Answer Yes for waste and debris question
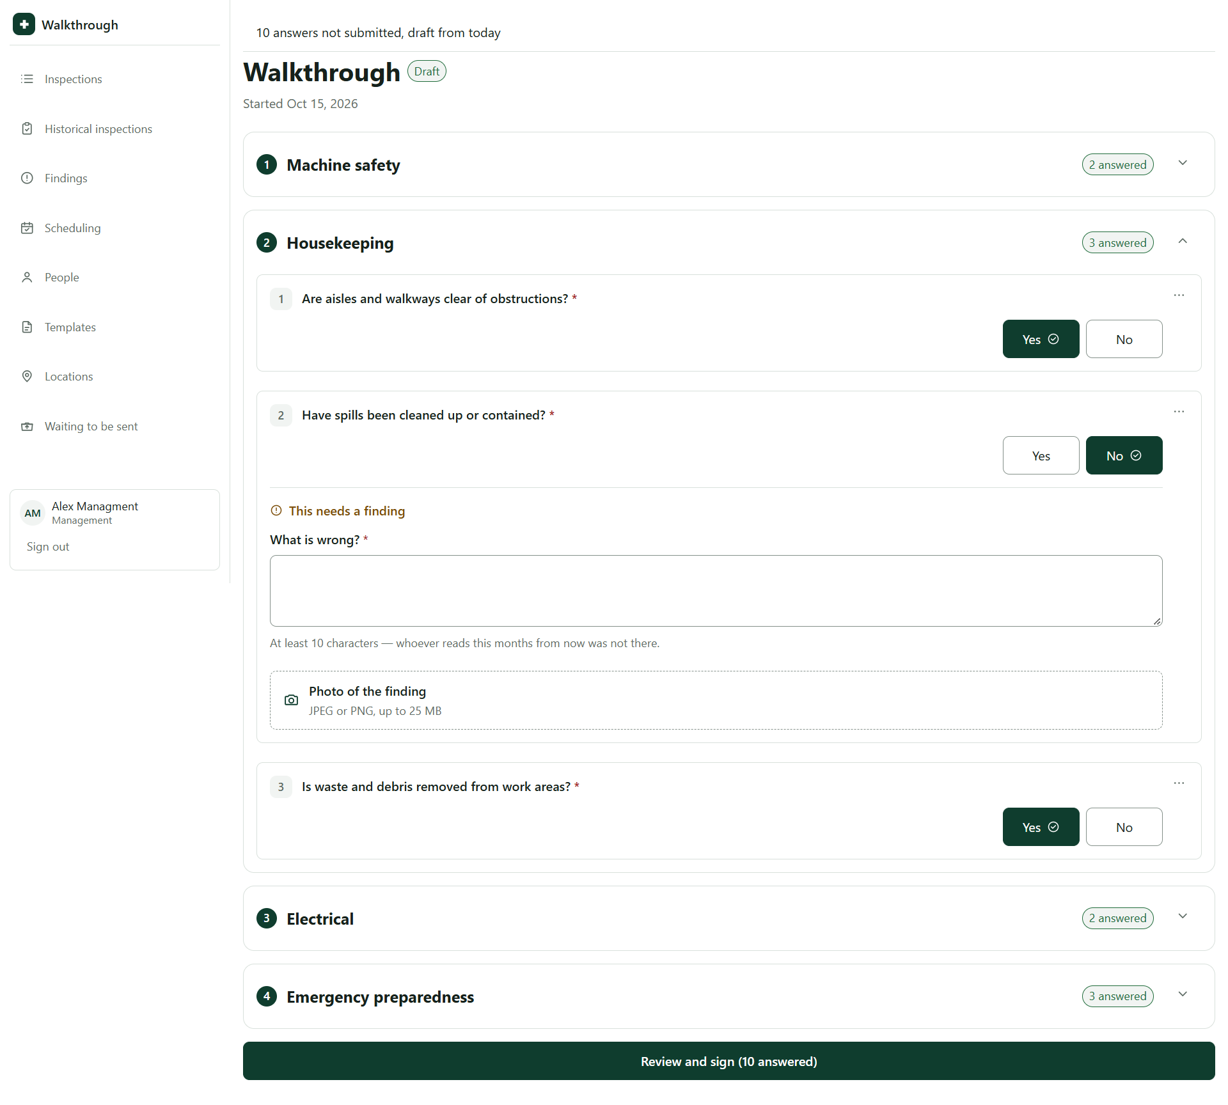The height and width of the screenshot is (1105, 1228). 1041,827
